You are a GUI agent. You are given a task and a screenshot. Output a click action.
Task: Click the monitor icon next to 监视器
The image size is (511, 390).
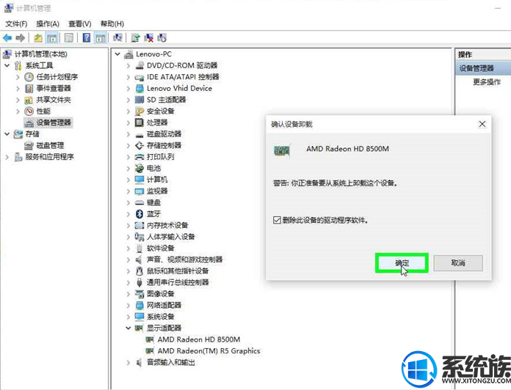[139, 191]
